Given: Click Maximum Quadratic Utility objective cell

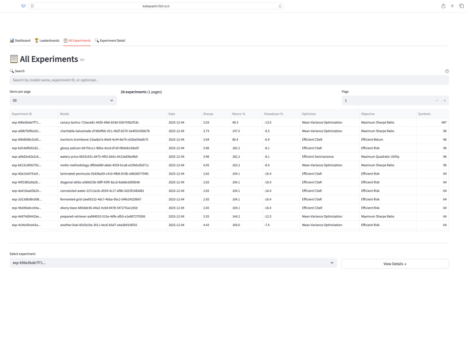Looking at the screenshot, I should point(388,157).
